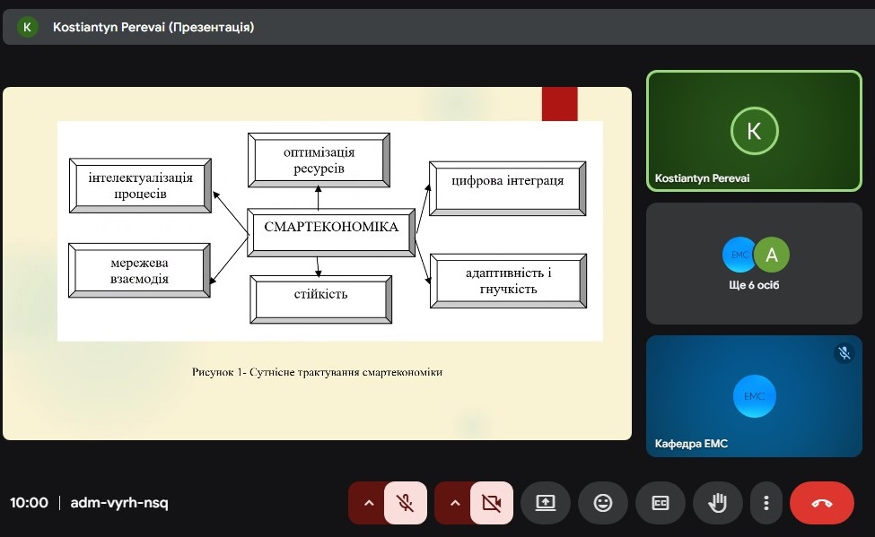The image size is (875, 537).
Task: Expand audio settings arrow beside microphone
Action: [x=368, y=503]
